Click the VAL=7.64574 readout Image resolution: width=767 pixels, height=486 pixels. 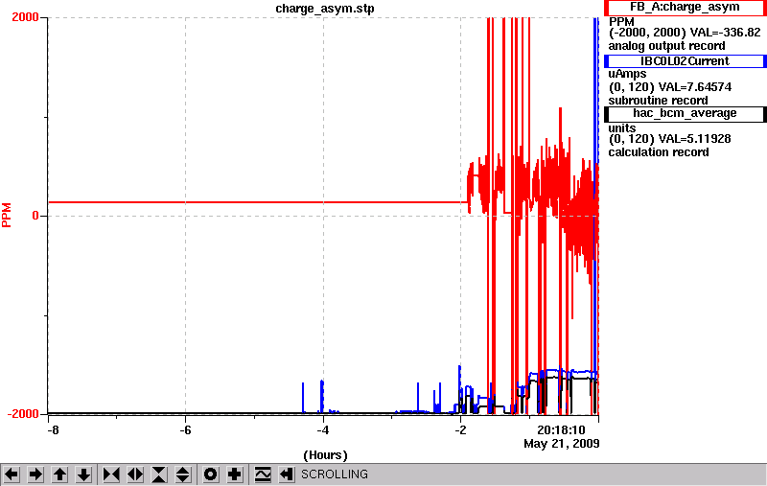pyautogui.click(x=695, y=87)
